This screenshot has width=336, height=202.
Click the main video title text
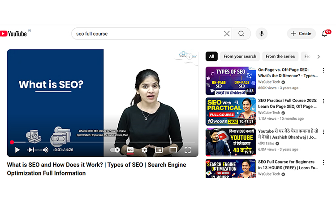[97, 169]
